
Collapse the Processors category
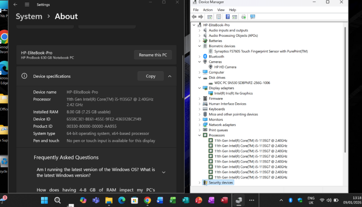pyautogui.click(x=199, y=135)
